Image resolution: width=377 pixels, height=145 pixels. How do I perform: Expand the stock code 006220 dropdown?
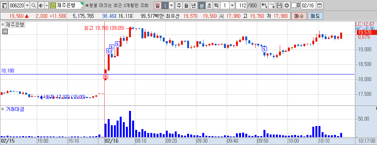pos(28,5)
